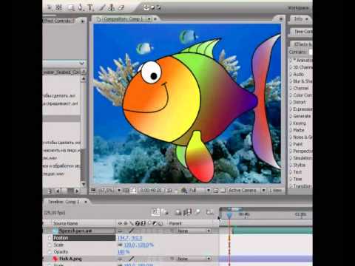Screen dimensions: 355x266
Task: Click the Time effects category label
Action: (297, 179)
